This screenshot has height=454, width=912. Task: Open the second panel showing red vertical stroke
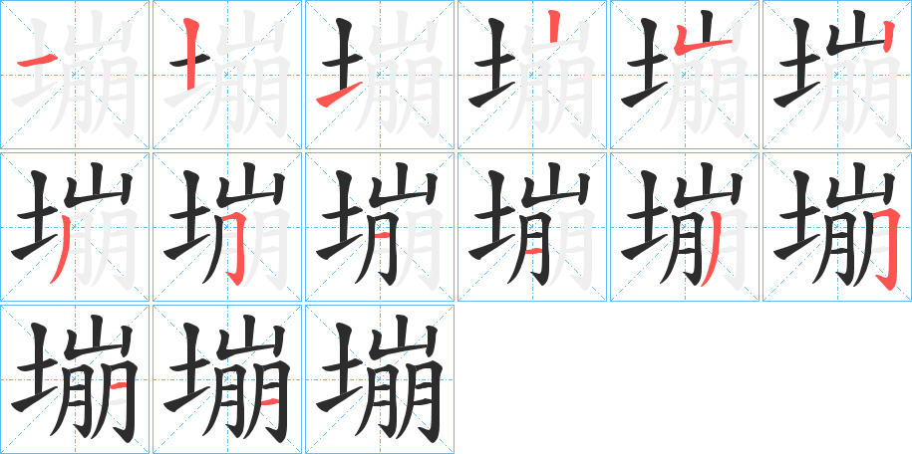coord(227,75)
